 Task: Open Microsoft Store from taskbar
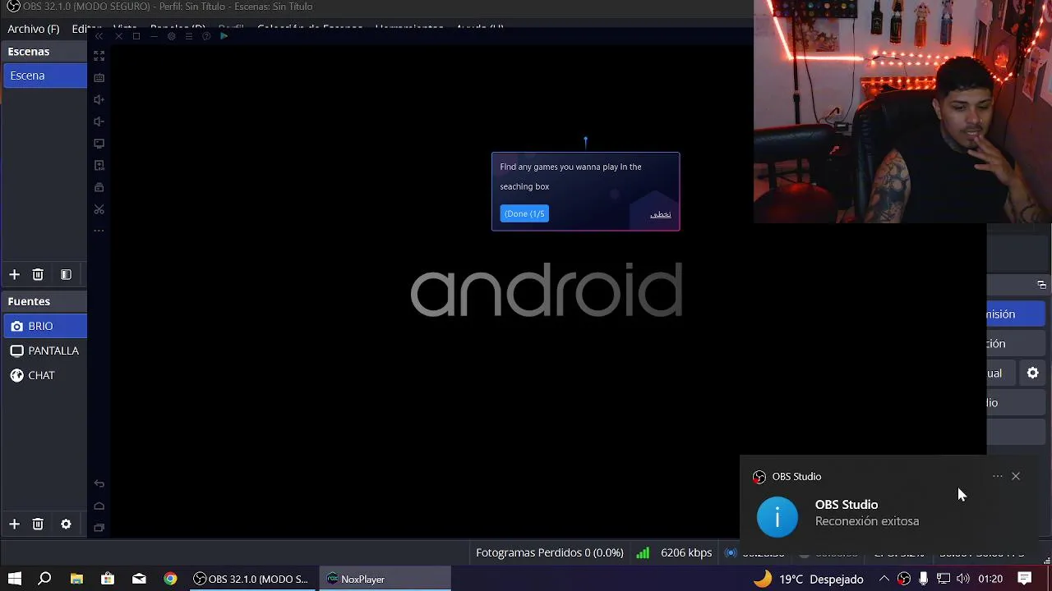(x=108, y=579)
